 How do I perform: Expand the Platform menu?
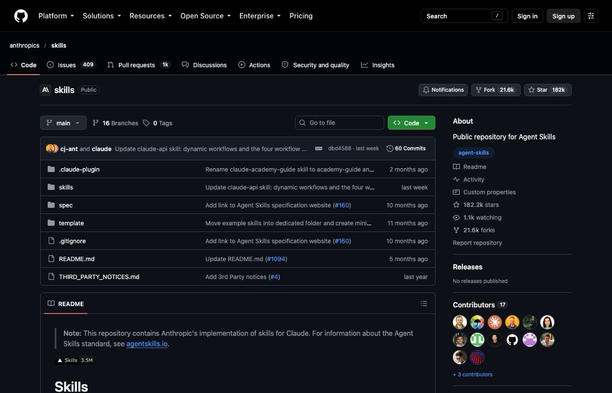[x=56, y=16]
